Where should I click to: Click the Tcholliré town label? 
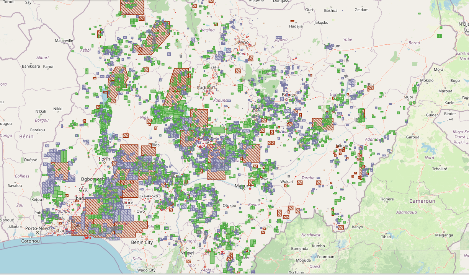click(439, 169)
